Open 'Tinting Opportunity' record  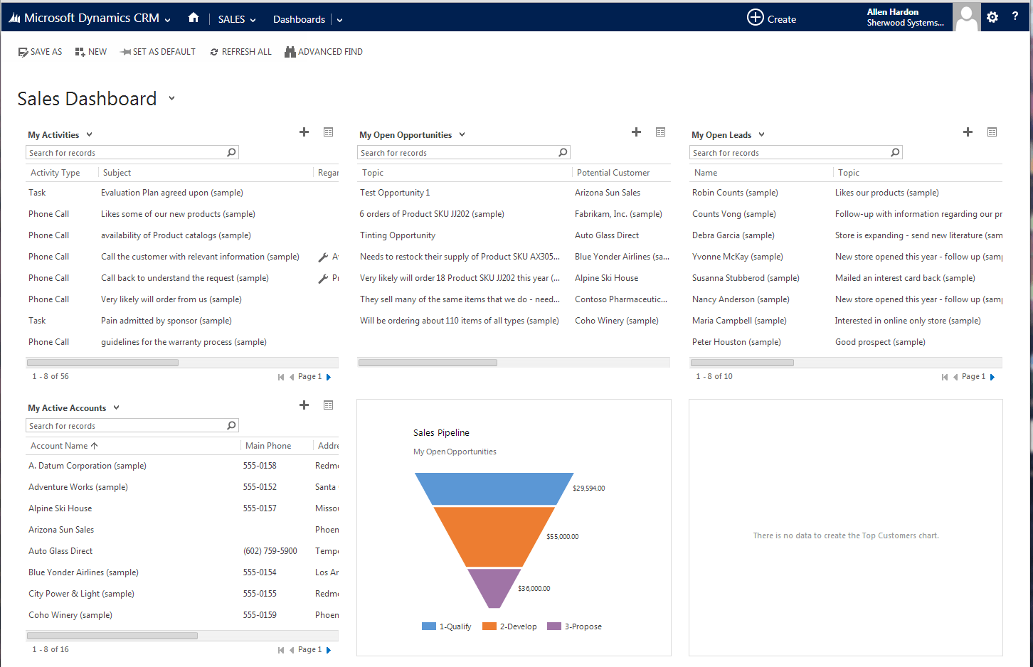[x=398, y=235]
